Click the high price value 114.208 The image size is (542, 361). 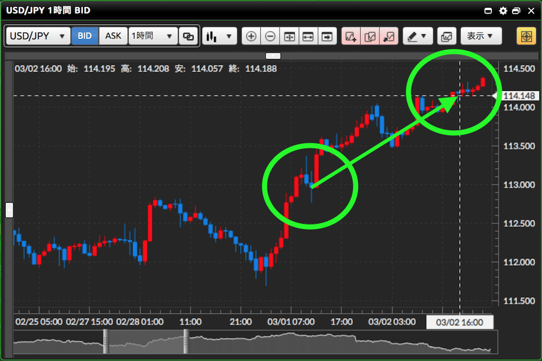click(x=153, y=69)
